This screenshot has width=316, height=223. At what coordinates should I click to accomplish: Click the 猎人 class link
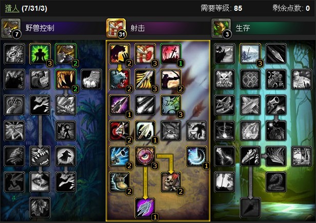point(12,8)
